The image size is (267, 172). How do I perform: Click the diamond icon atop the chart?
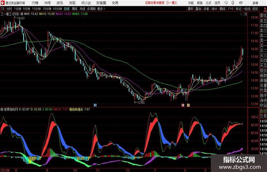(x=241, y=14)
